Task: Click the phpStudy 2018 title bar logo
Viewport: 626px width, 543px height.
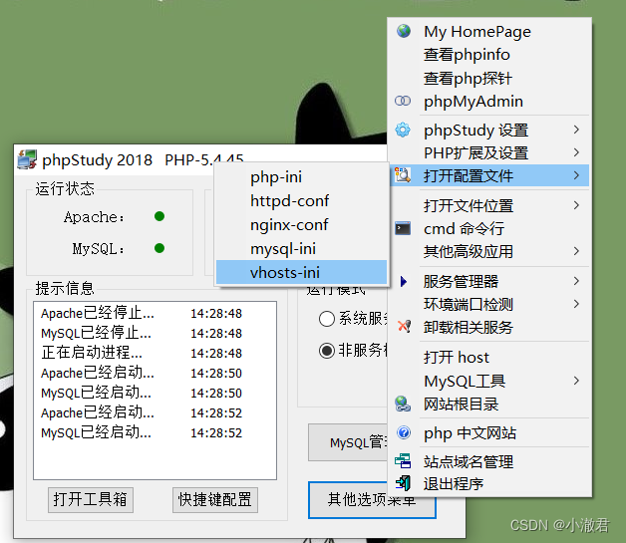Action: click(x=27, y=159)
